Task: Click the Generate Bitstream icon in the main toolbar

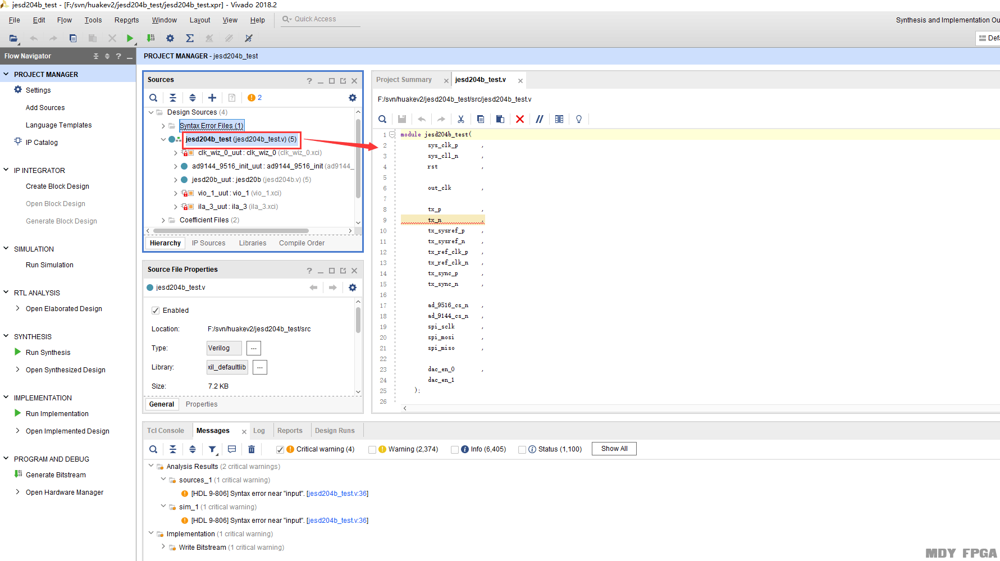Action: point(150,38)
